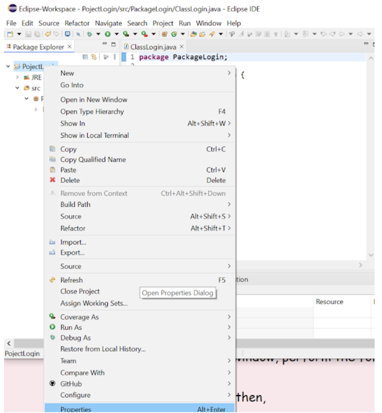Viewport: 382px width, 413px height.
Task: Click Copy icon in context menu
Action: (x=52, y=149)
